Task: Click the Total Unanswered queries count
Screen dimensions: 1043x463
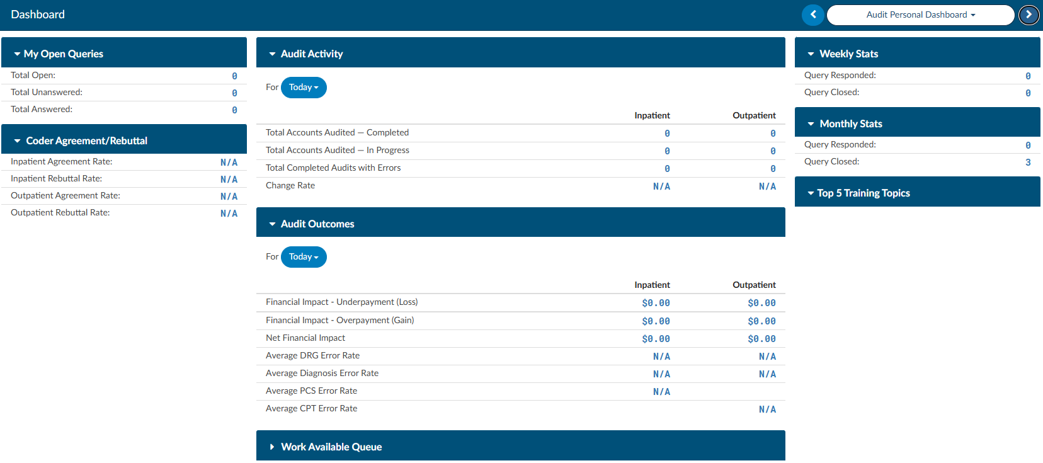Action: (x=234, y=93)
